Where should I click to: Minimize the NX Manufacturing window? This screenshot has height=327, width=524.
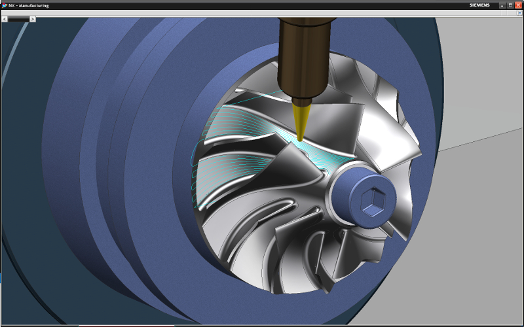coord(502,5)
